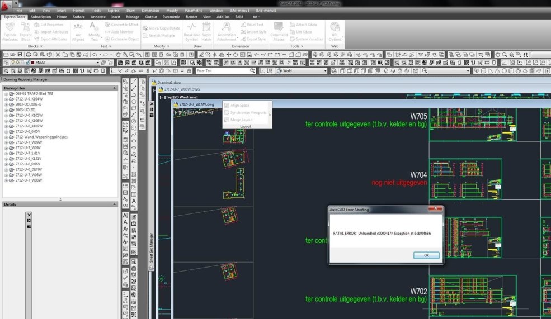Open the World UCS dropdown
This screenshot has width=551, height=319.
click(x=325, y=70)
